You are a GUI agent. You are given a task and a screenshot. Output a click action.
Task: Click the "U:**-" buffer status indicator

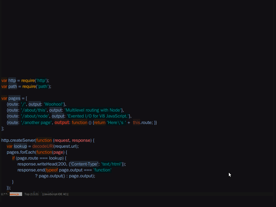[x=5, y=194]
